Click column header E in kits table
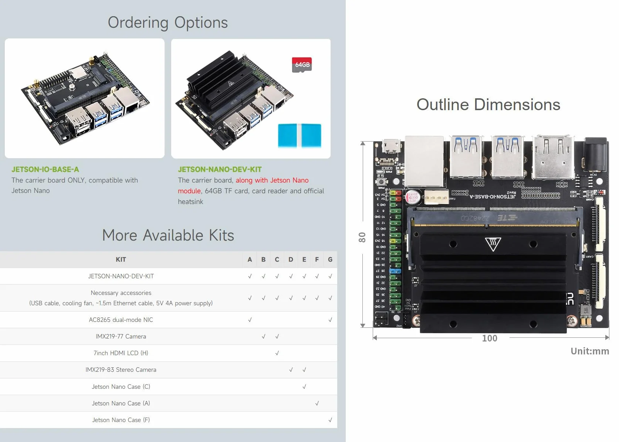 coord(304,259)
